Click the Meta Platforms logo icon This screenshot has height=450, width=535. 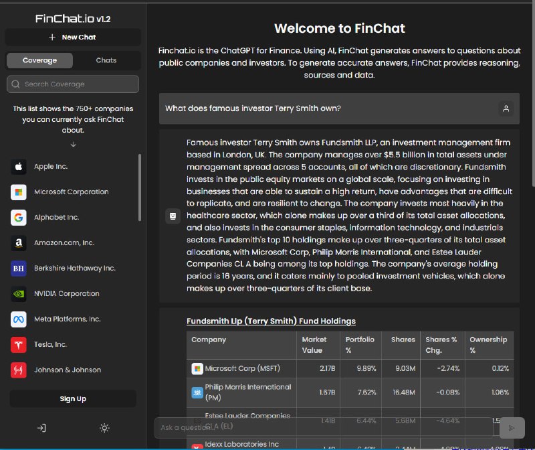point(19,319)
